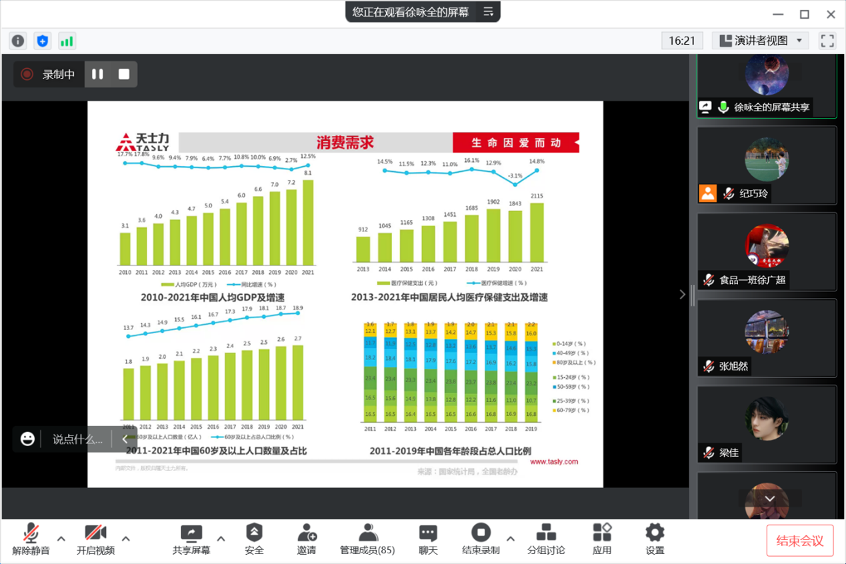Click the blue security shield icon

43,41
